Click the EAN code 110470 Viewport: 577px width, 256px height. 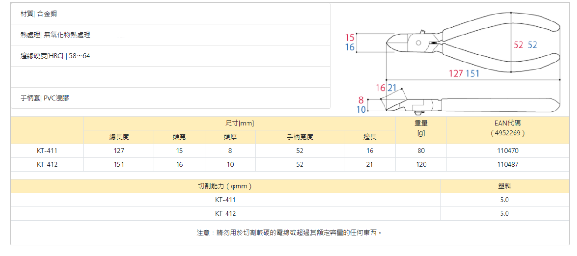pos(508,151)
